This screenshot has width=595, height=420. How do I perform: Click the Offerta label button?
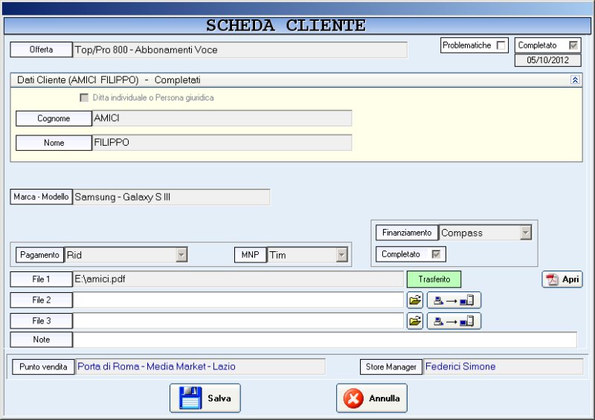tap(41, 50)
